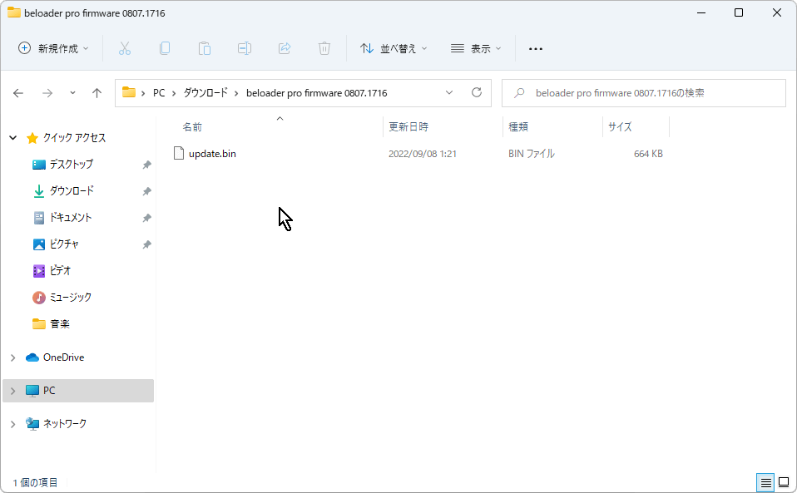
Task: Select the Rename icon in the toolbar
Action: (245, 48)
